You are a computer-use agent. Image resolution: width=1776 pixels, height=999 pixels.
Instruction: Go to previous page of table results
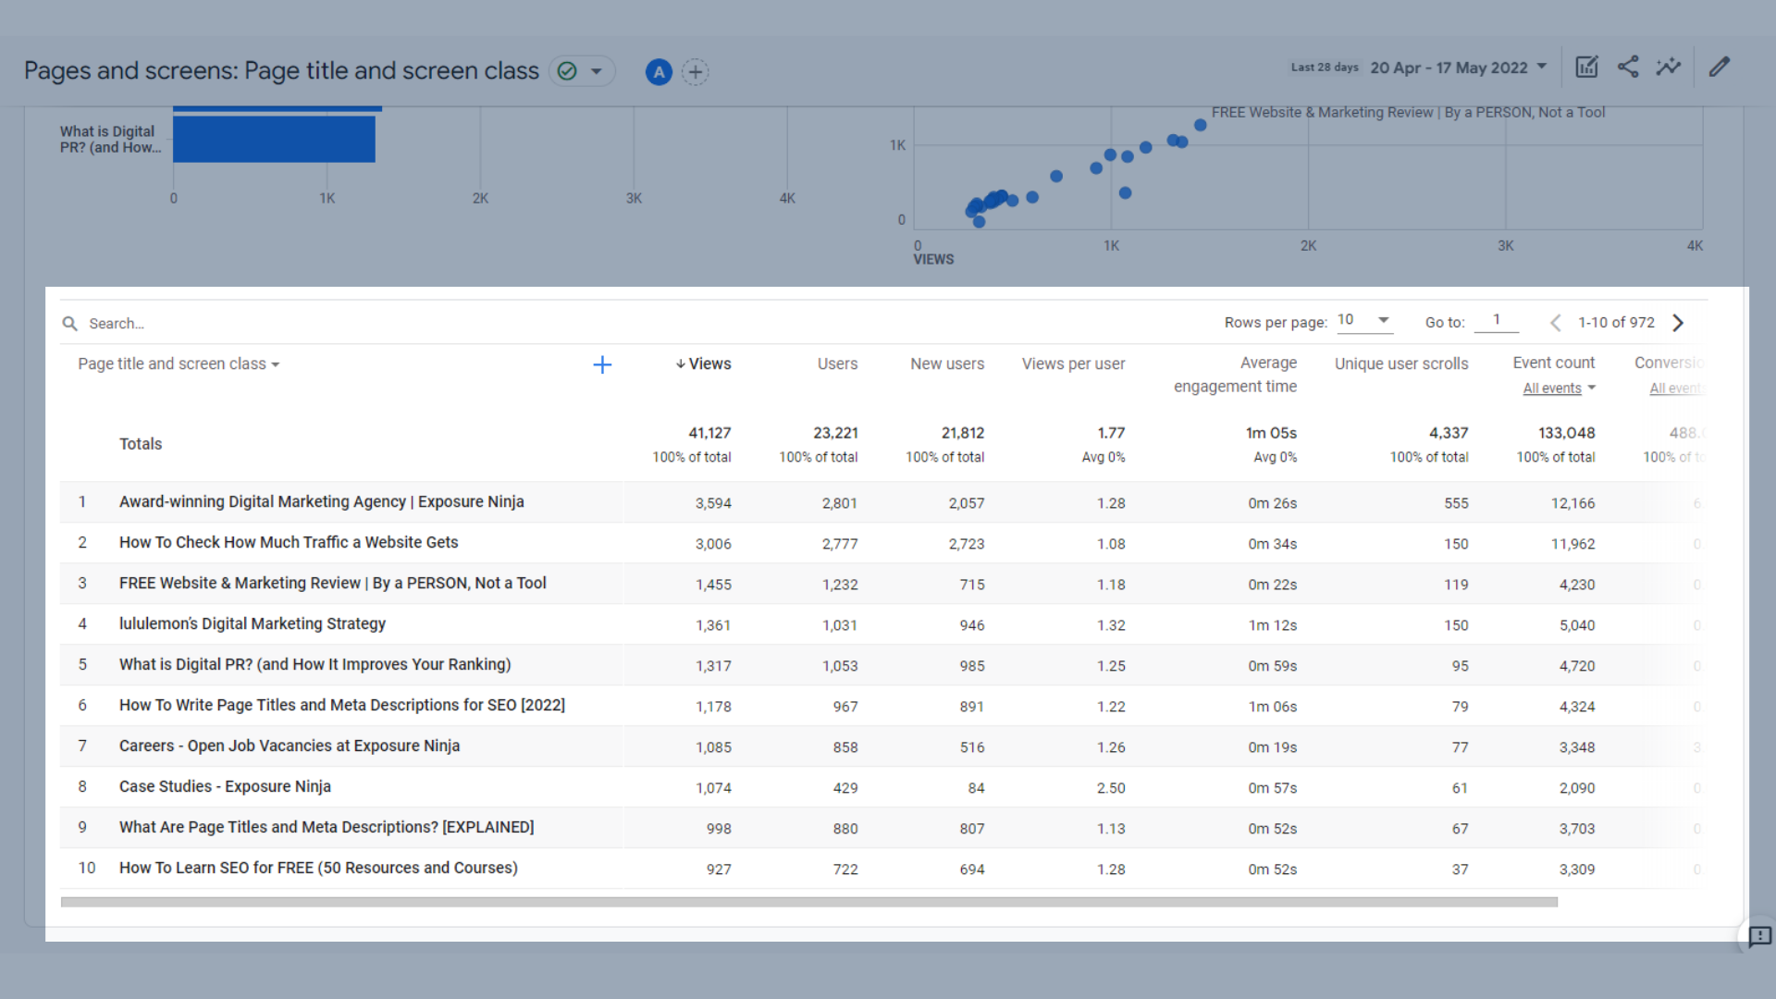(1556, 323)
